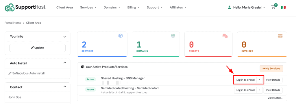This screenshot has width=296, height=104.
Task: Open the 1 Domains stat card
Action: 156,44
